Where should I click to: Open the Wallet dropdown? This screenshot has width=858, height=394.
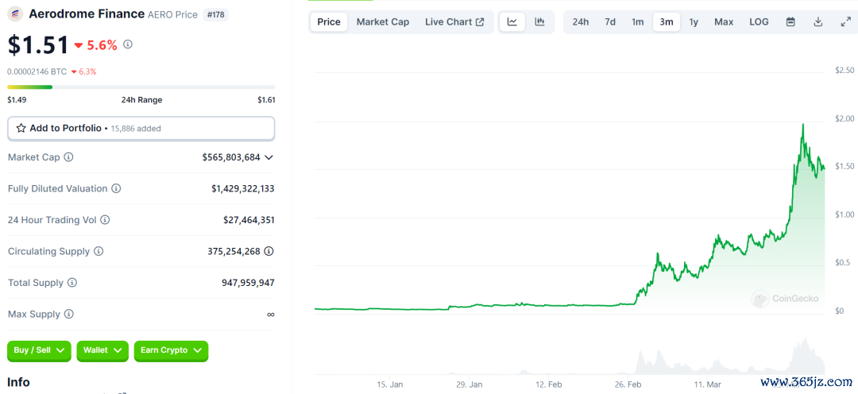pyautogui.click(x=102, y=350)
